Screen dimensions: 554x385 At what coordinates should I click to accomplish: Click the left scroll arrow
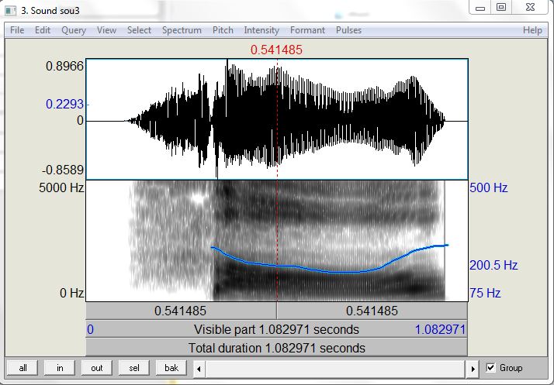point(199,370)
